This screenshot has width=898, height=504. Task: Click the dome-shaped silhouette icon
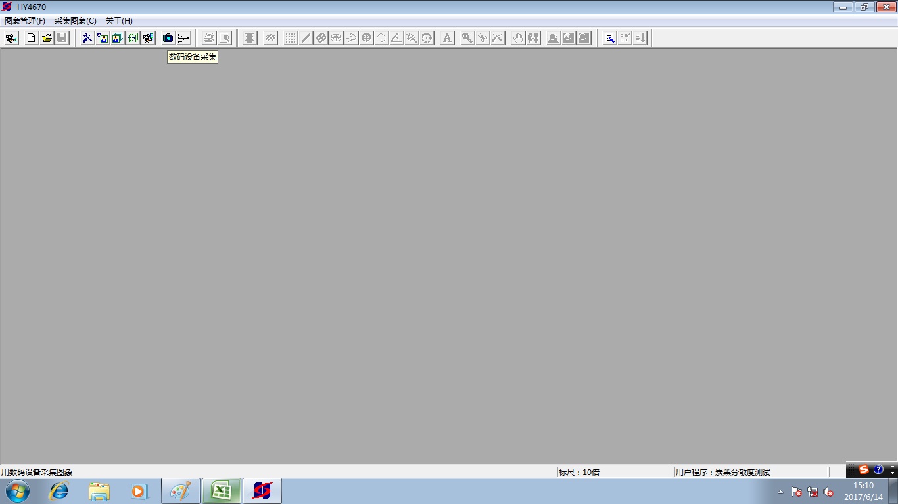click(554, 38)
